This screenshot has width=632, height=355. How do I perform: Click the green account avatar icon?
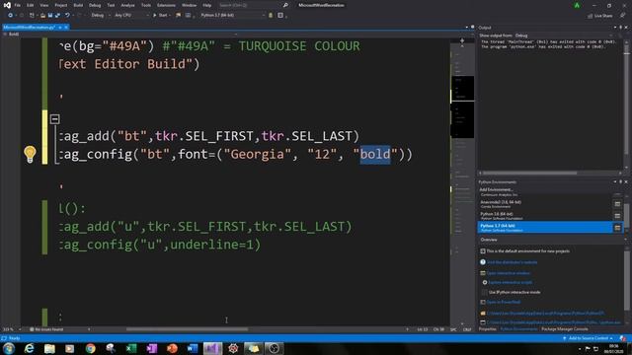pos(577,5)
